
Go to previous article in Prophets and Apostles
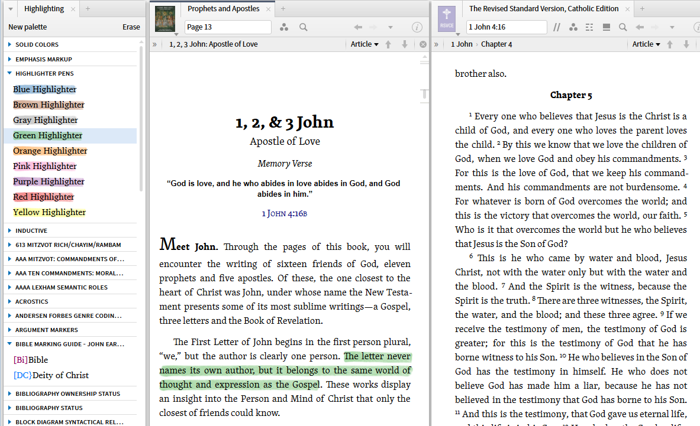(x=388, y=44)
